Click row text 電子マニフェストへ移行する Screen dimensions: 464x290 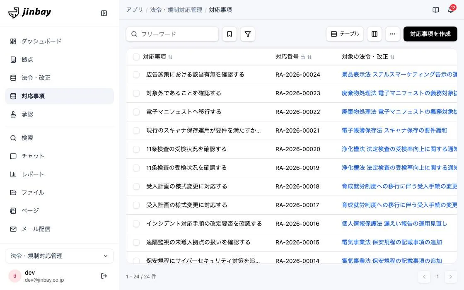[x=184, y=112]
